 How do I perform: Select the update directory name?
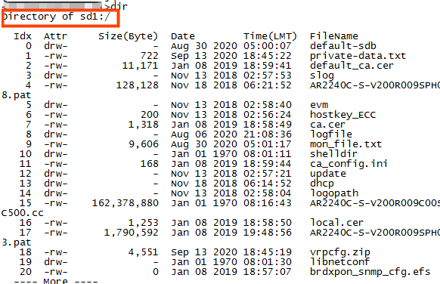click(328, 174)
